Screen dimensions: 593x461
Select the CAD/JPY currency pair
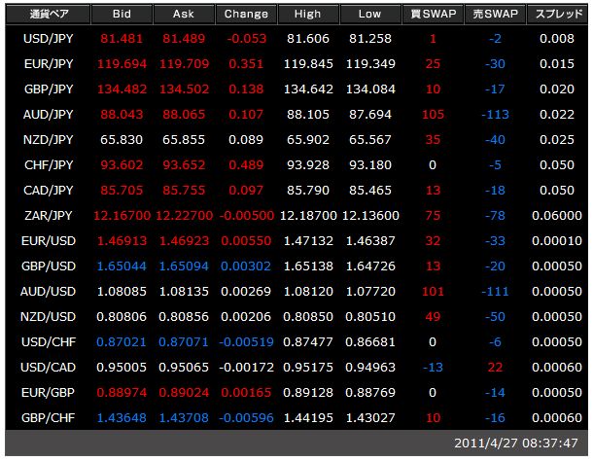click(48, 191)
